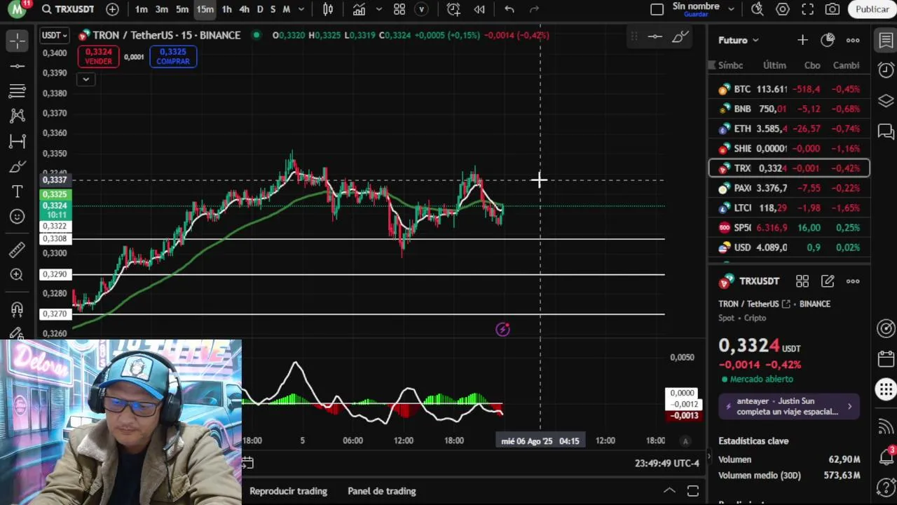Image resolution: width=897 pixels, height=505 pixels.
Task: Add symbol to watchlist with plus
Action: click(x=802, y=40)
